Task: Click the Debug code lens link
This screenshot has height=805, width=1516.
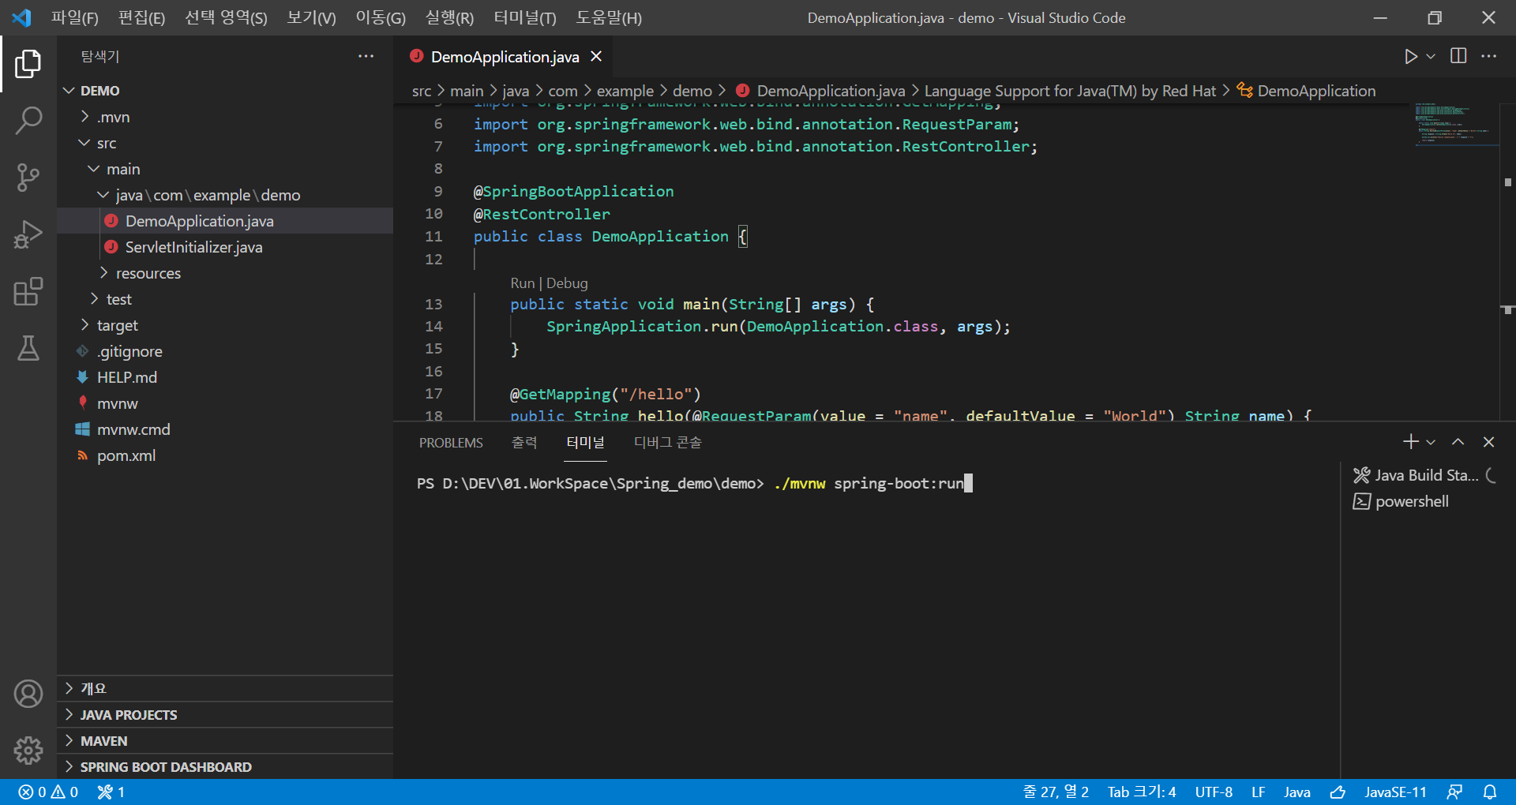Action: click(x=567, y=283)
